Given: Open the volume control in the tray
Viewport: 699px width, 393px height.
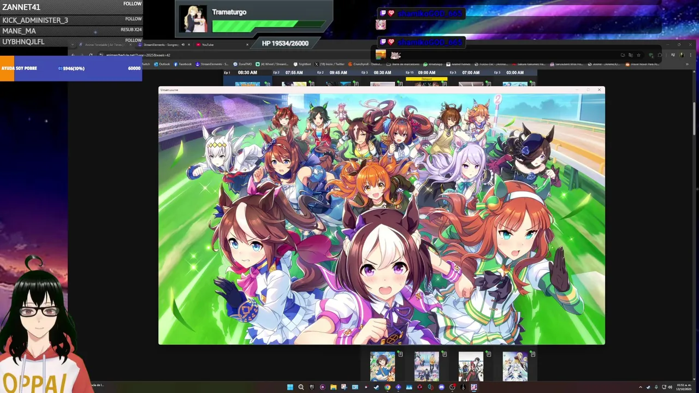Looking at the screenshot, I should click(671, 388).
